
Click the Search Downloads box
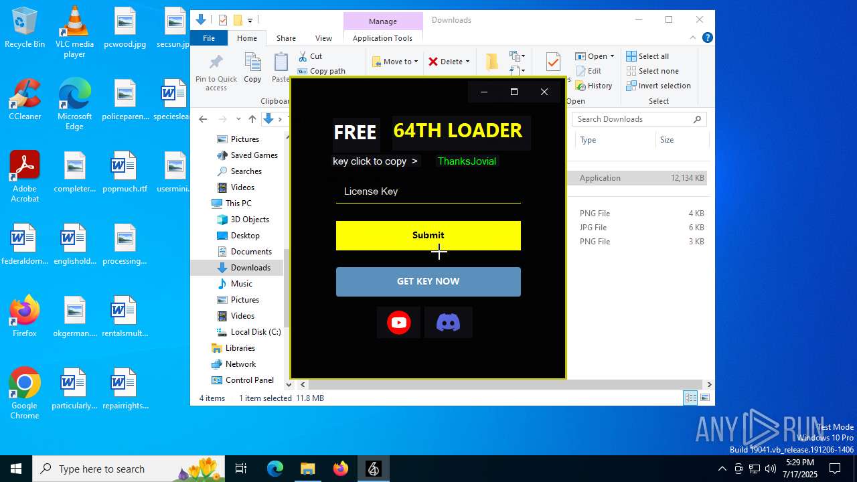[x=639, y=119]
